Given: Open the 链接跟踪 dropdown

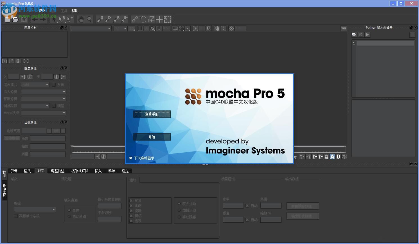Looking at the screenshot, I should coord(35,105).
